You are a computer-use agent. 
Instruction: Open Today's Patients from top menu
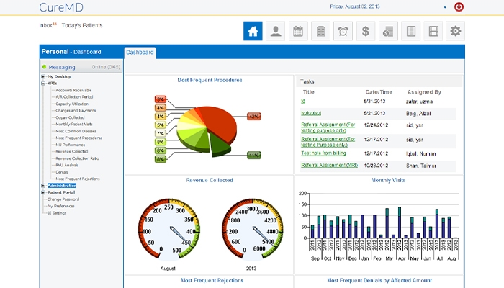coord(82,25)
